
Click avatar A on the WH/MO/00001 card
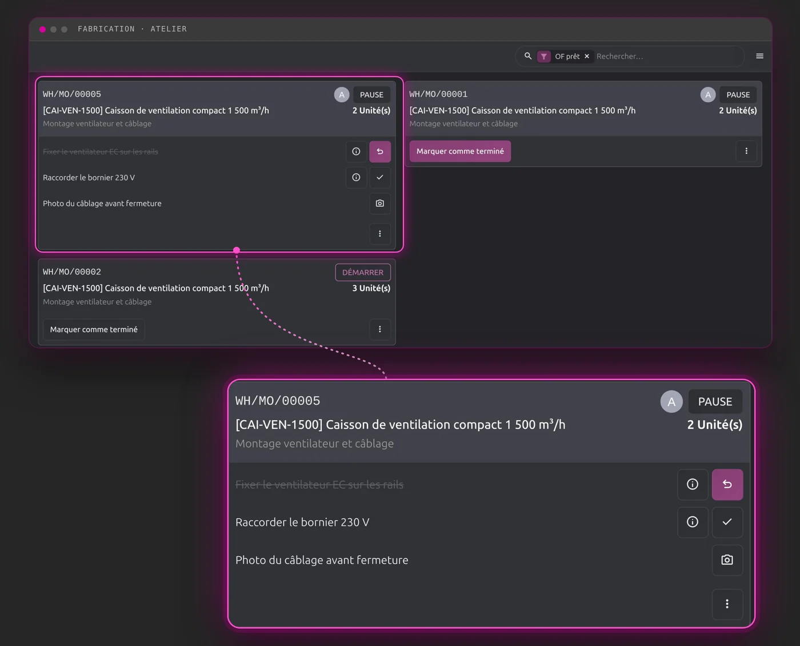[708, 94]
